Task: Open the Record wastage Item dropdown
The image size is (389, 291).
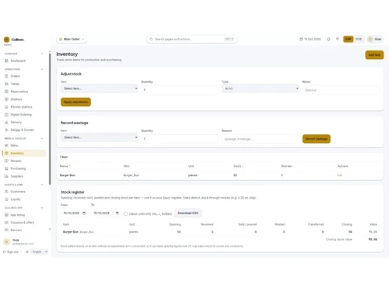Action: pyautogui.click(x=100, y=137)
